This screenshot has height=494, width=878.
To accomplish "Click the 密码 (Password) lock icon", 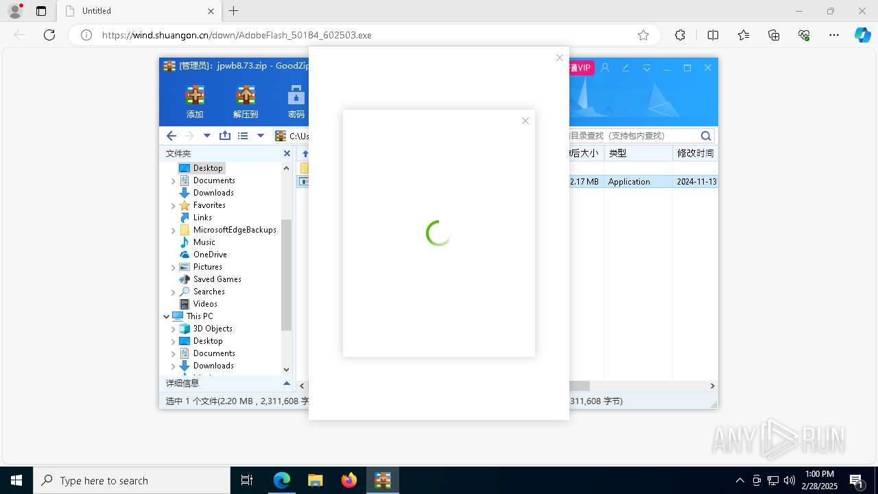I will [296, 95].
